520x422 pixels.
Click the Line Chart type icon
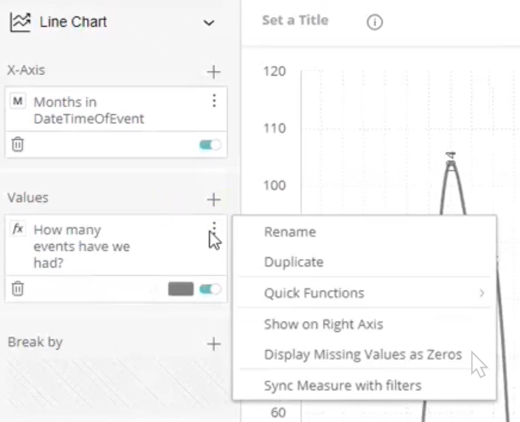point(20,22)
